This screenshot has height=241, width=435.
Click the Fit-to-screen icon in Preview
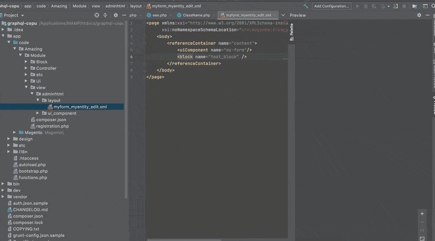pos(422,239)
